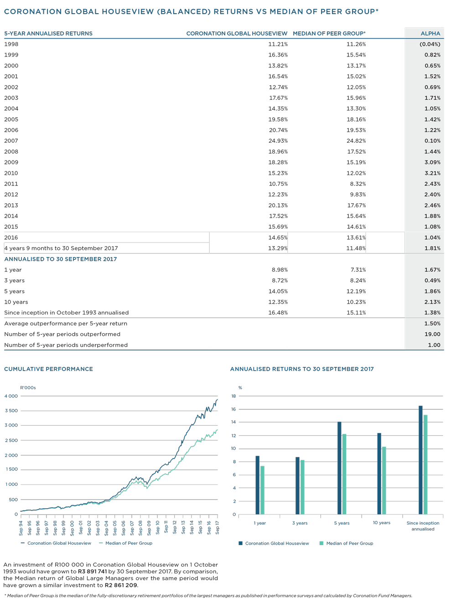The image size is (456, 603).
Task: Click the 19.00 periods outperformed value
Action: click(432, 334)
